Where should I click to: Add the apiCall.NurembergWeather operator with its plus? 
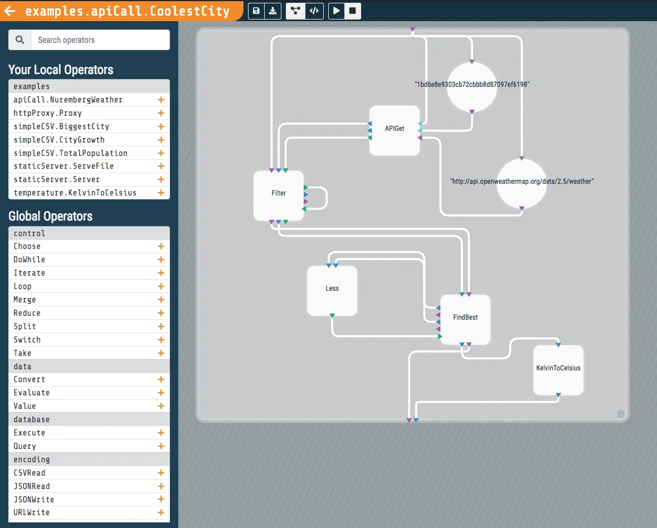(x=161, y=100)
